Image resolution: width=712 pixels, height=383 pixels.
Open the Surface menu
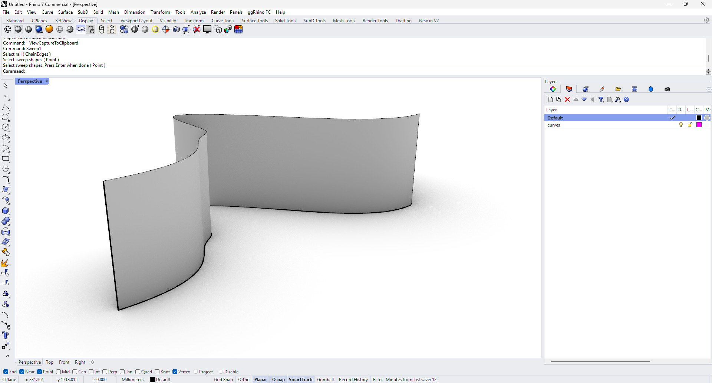tap(65, 12)
